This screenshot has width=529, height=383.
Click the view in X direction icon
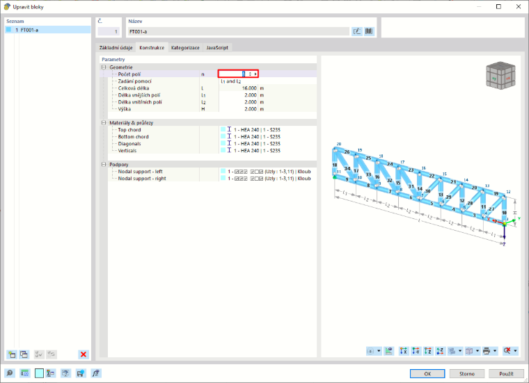pyautogui.click(x=404, y=351)
